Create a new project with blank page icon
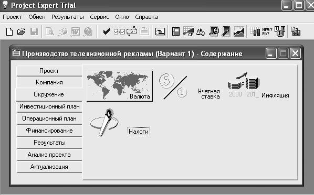This screenshot has width=314, height=195. 9,31
